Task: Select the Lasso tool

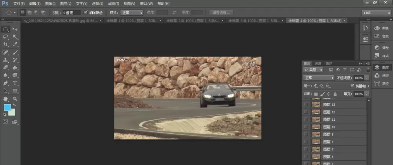Action: tap(5, 37)
